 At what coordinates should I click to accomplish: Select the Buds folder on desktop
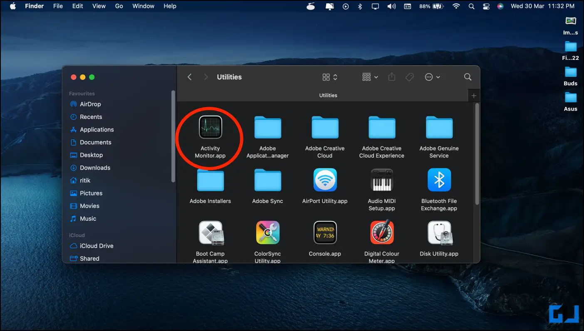click(571, 76)
